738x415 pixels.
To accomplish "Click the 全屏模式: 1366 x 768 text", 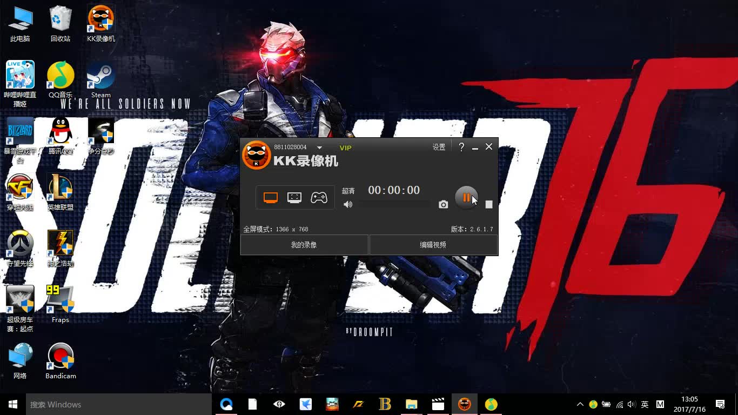I will pos(276,229).
